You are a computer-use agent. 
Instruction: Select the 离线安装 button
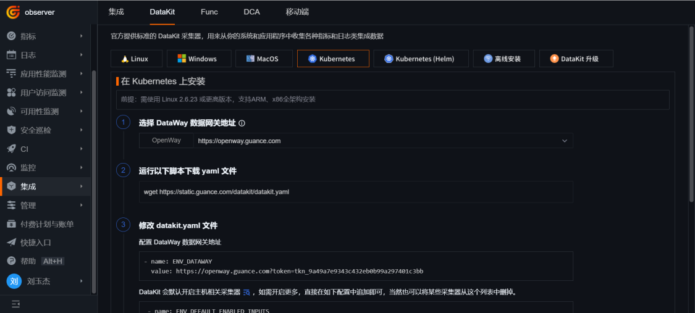pos(504,59)
